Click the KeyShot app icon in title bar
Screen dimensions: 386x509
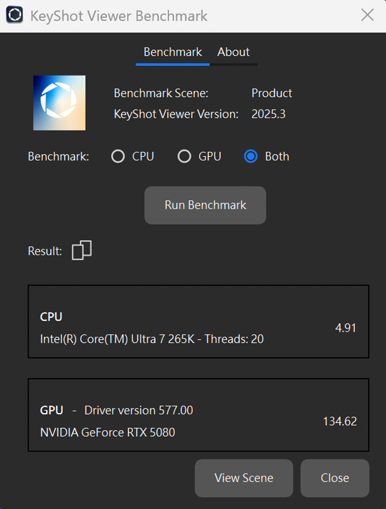tap(14, 15)
